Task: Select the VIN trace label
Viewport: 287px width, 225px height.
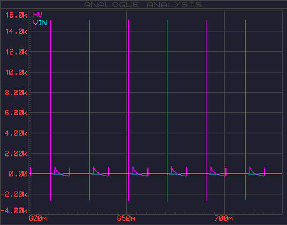Action: pyautogui.click(x=40, y=23)
